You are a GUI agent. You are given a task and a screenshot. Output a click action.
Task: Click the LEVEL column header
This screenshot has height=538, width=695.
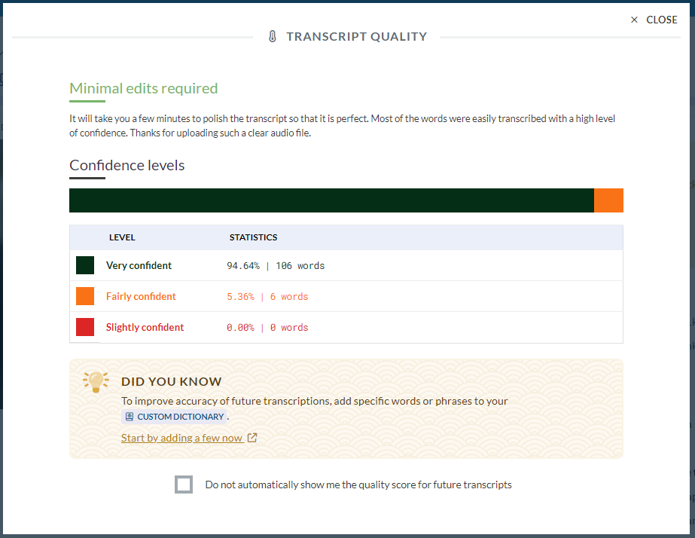(122, 237)
